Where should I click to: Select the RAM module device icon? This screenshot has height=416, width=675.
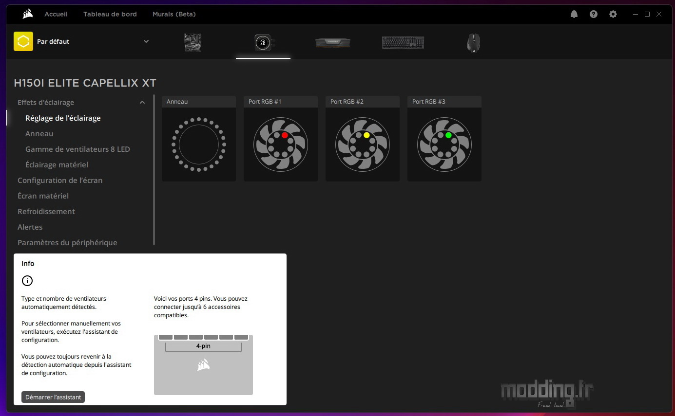click(x=333, y=42)
